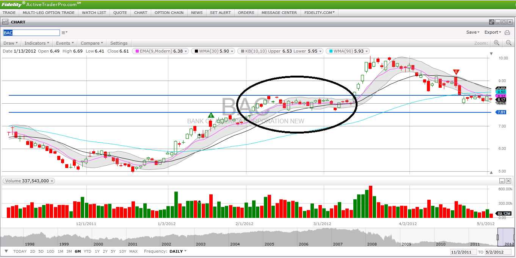
Task: Open the ORDERS menu
Action: coord(246,12)
